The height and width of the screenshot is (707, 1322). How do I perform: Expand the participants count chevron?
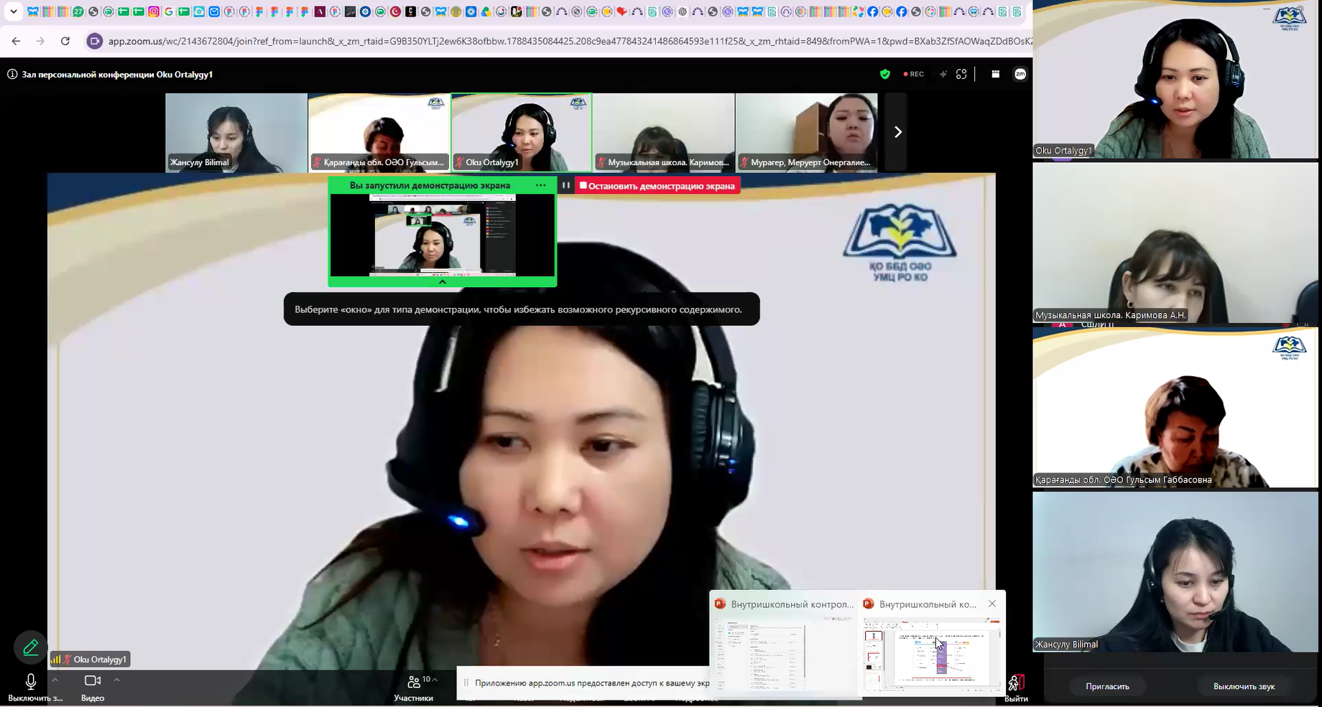(x=435, y=680)
